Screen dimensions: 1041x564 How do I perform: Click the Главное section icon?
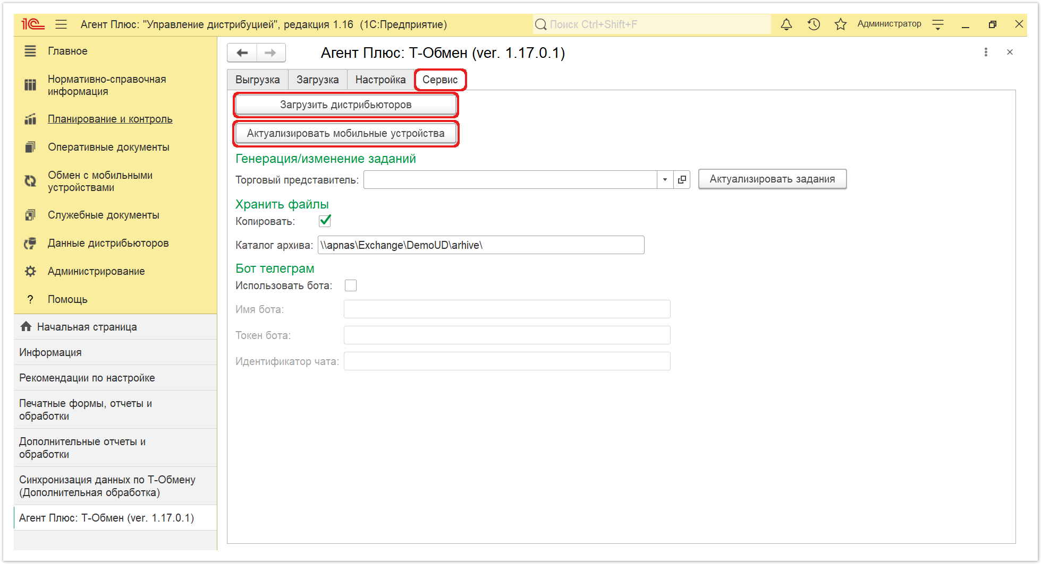pyautogui.click(x=30, y=51)
